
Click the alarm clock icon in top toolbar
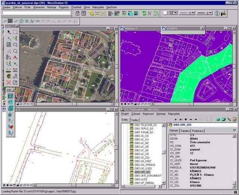(x=84, y=13)
